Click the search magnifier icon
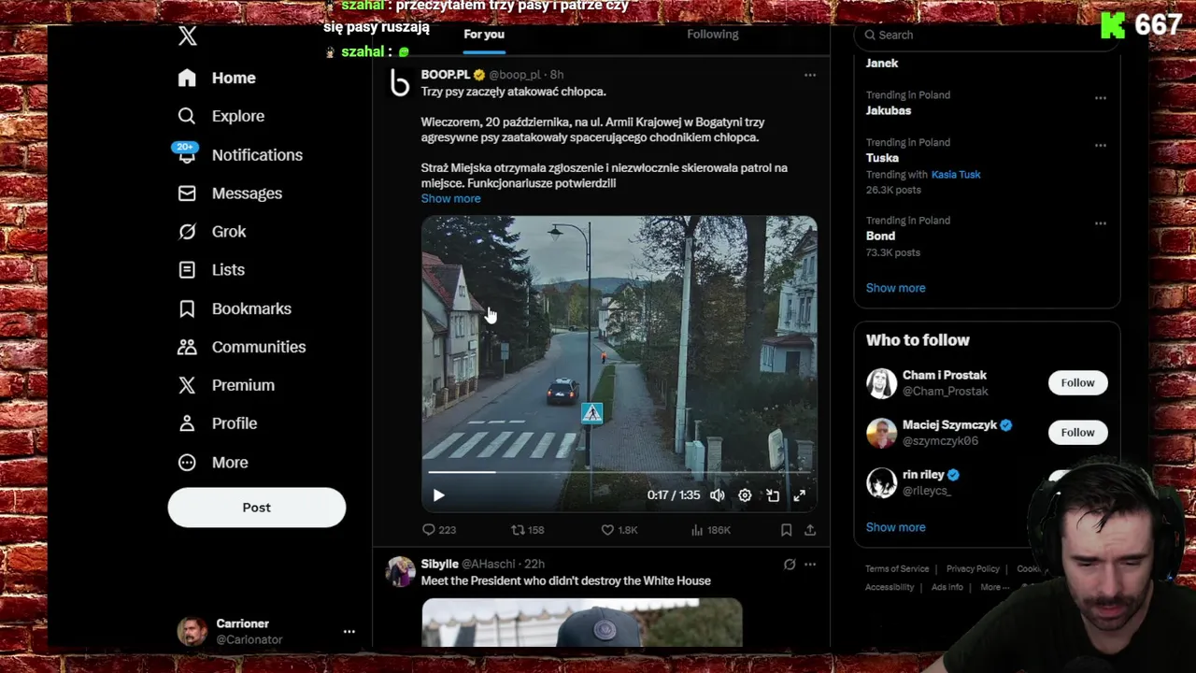Screen dimensions: 1196x673 [x=870, y=35]
